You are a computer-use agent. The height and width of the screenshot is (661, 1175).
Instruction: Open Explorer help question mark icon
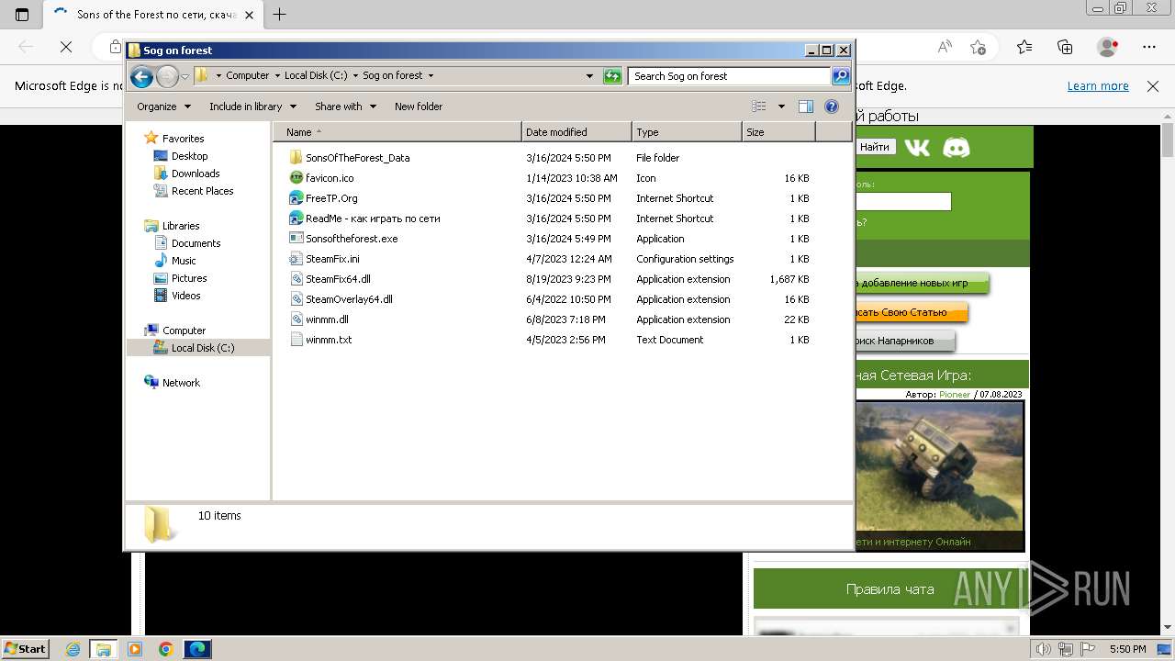coord(832,106)
